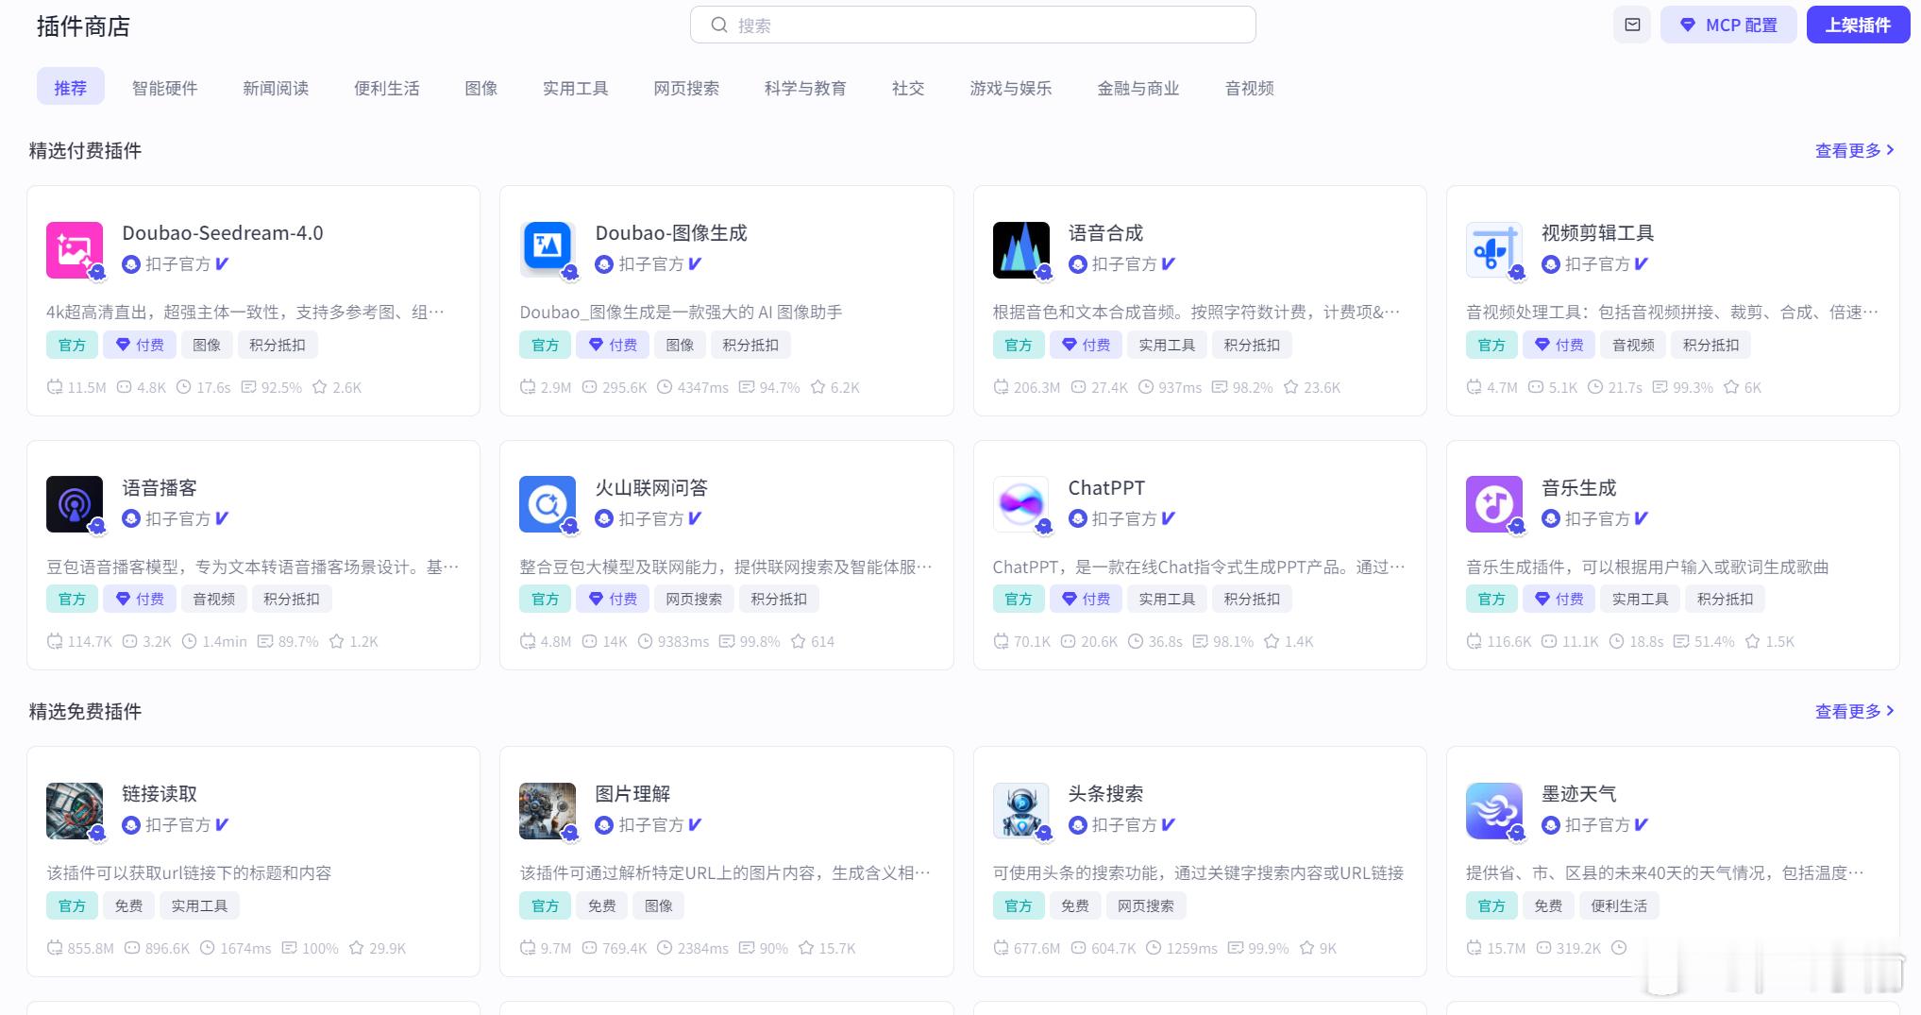The width and height of the screenshot is (1921, 1015).
Task: Open the Doubao-Seedream-4.0 title link
Action: pyautogui.click(x=223, y=232)
